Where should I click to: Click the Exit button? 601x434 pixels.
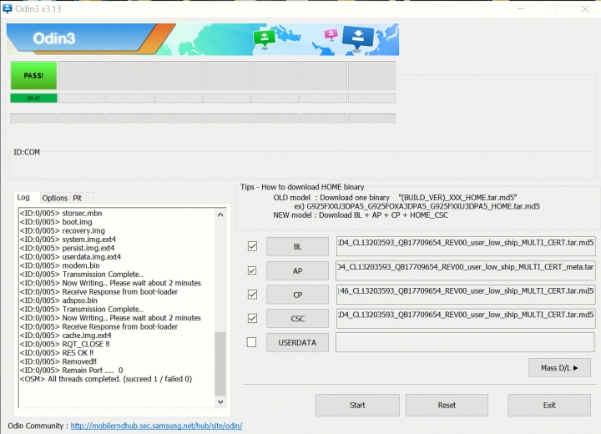(x=549, y=406)
